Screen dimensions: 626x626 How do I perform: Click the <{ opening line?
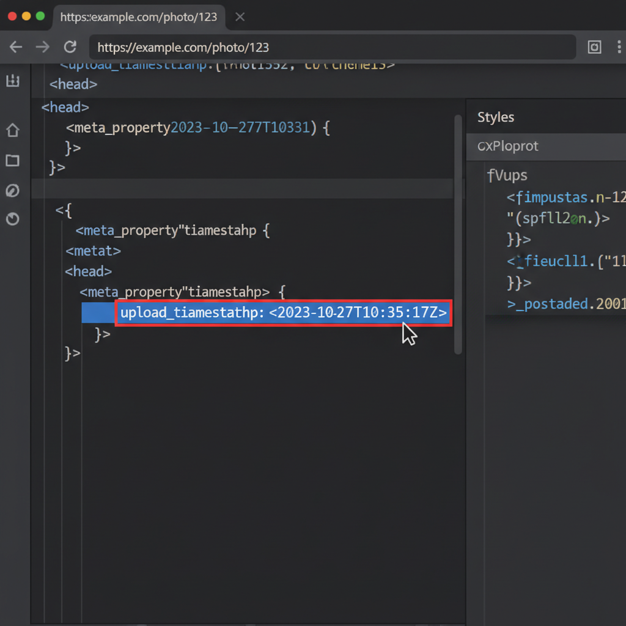point(64,210)
